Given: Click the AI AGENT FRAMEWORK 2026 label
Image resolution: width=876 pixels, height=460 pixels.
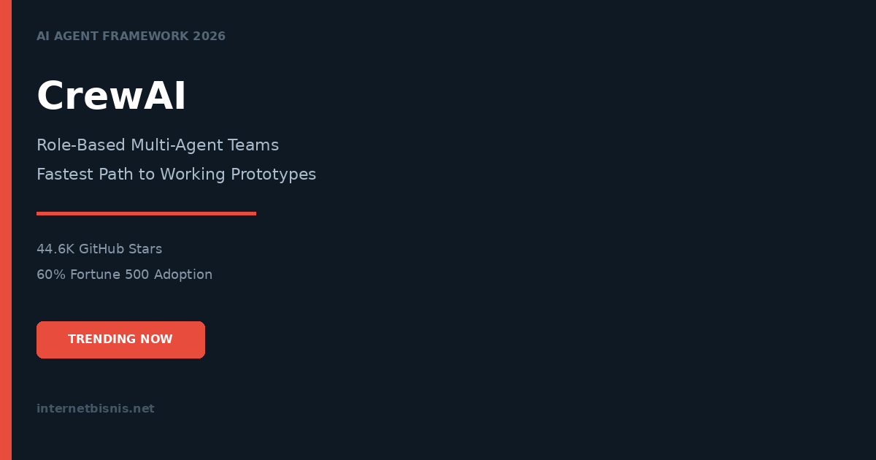Looking at the screenshot, I should coord(131,37).
